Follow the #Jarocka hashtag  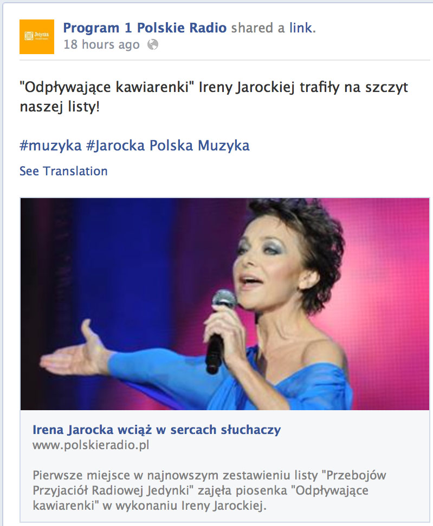(115, 146)
